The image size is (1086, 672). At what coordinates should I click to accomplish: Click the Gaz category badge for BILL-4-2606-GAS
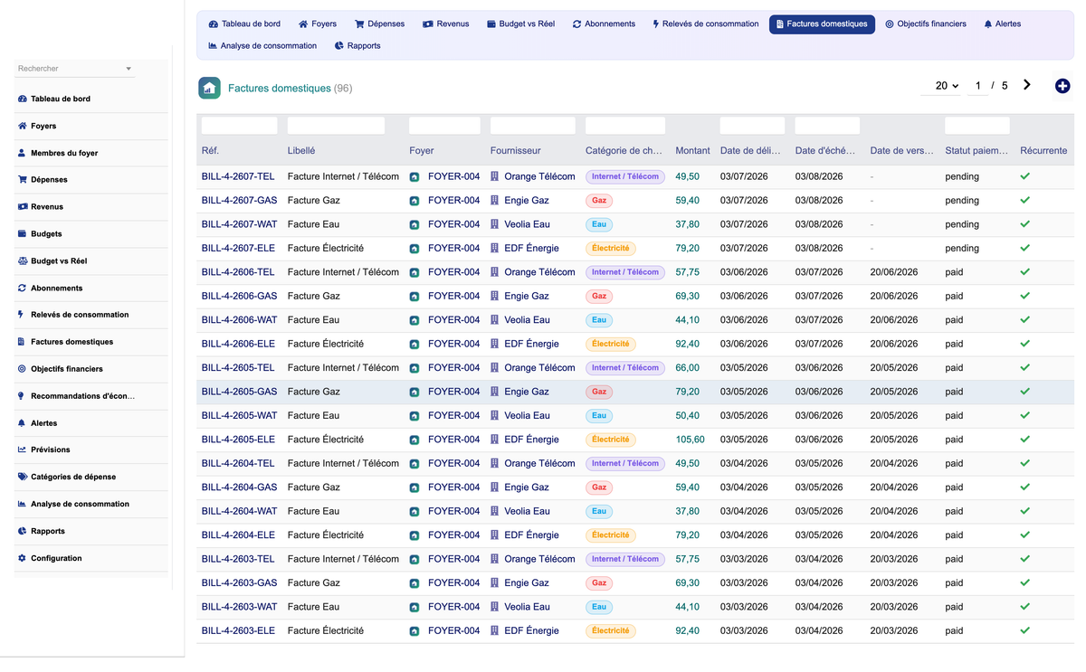[598, 296]
